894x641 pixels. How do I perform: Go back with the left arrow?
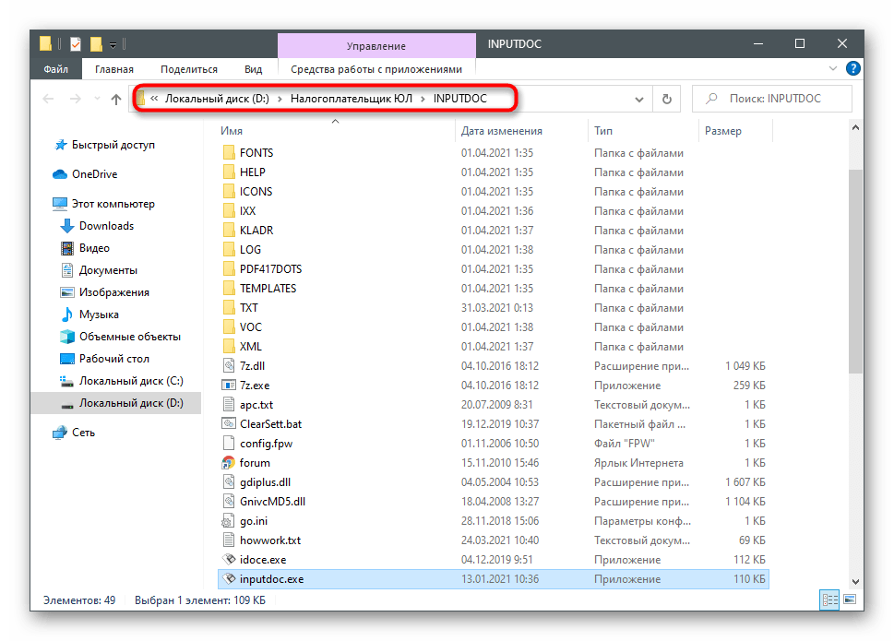click(49, 99)
